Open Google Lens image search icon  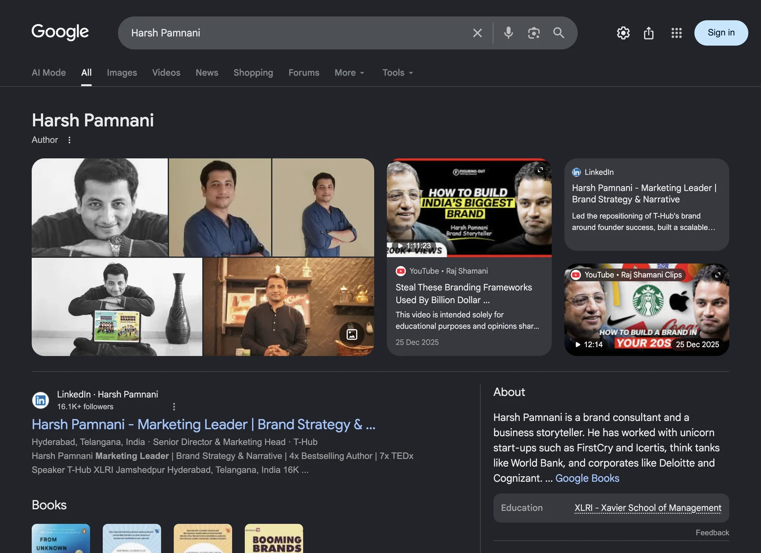[x=534, y=33]
